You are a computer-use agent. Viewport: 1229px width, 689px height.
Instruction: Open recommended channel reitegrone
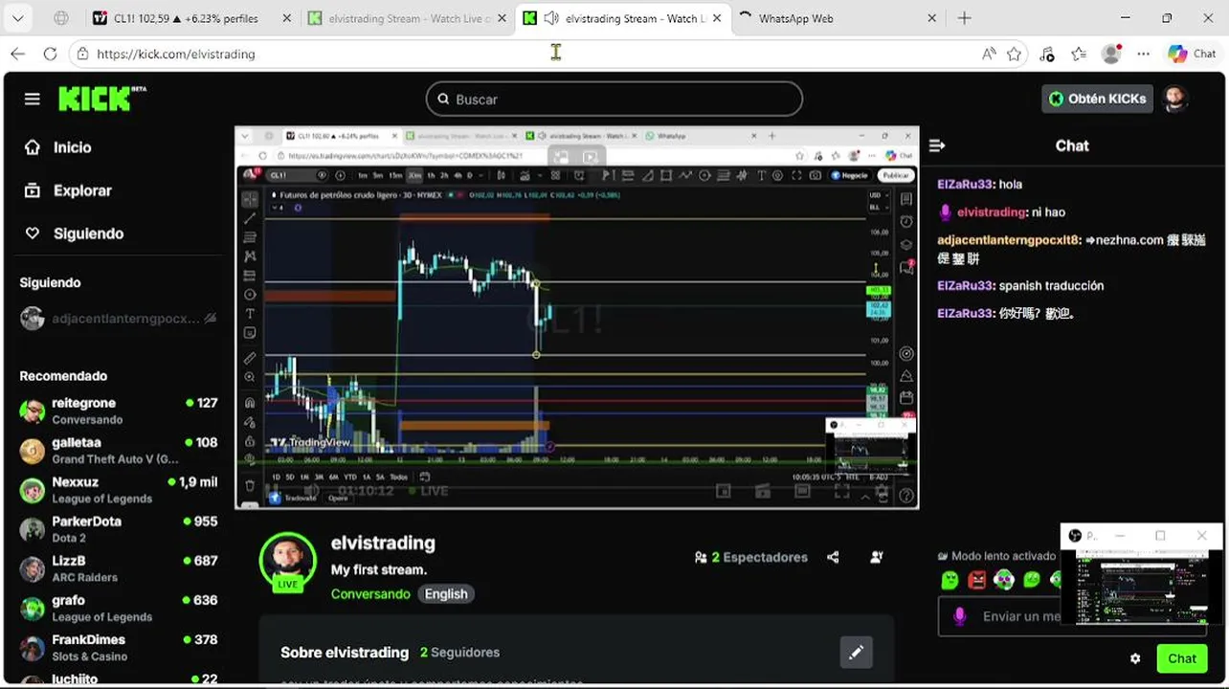[x=118, y=411]
